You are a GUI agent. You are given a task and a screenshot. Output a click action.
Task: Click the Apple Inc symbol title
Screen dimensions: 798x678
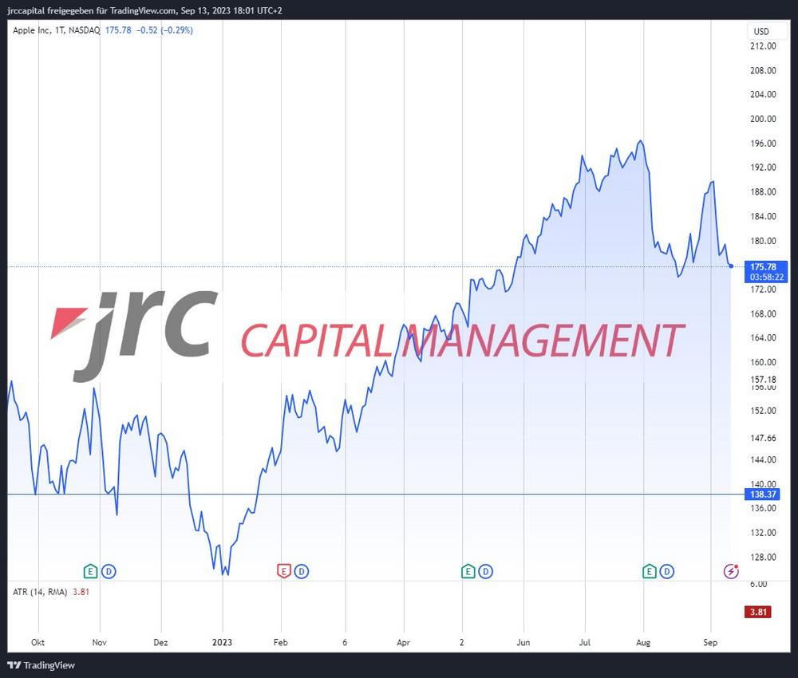56,30
